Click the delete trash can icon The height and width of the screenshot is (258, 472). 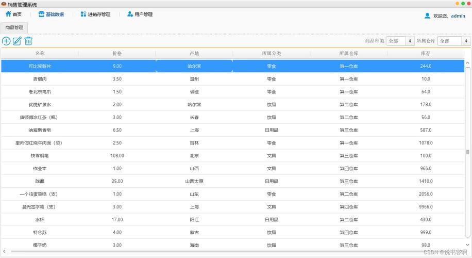click(x=28, y=41)
